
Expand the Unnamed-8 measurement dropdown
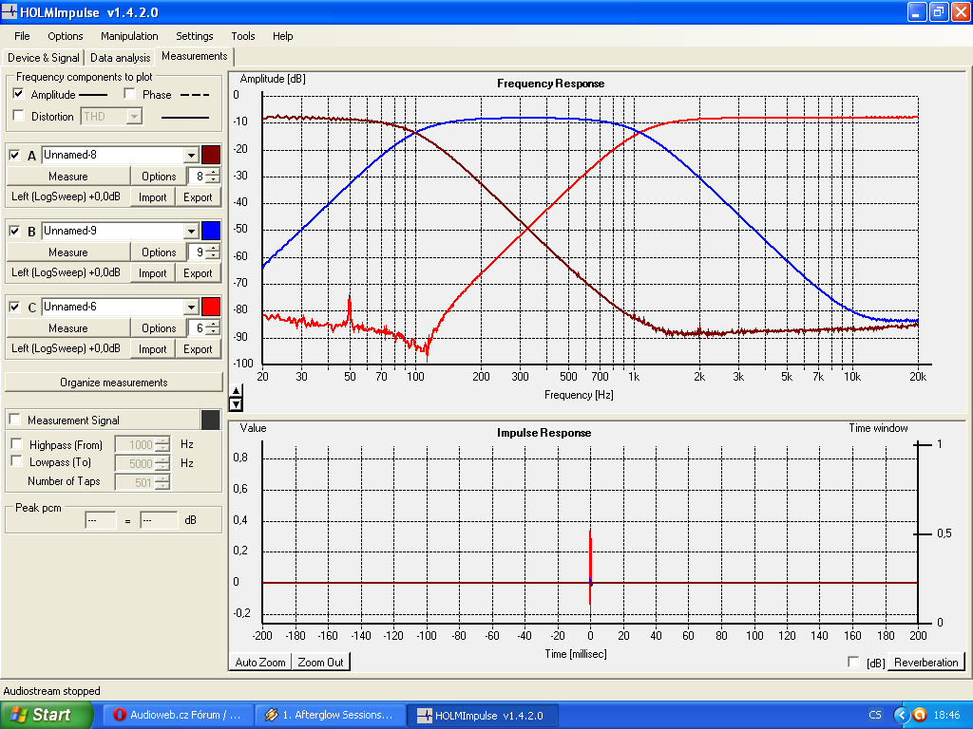191,155
